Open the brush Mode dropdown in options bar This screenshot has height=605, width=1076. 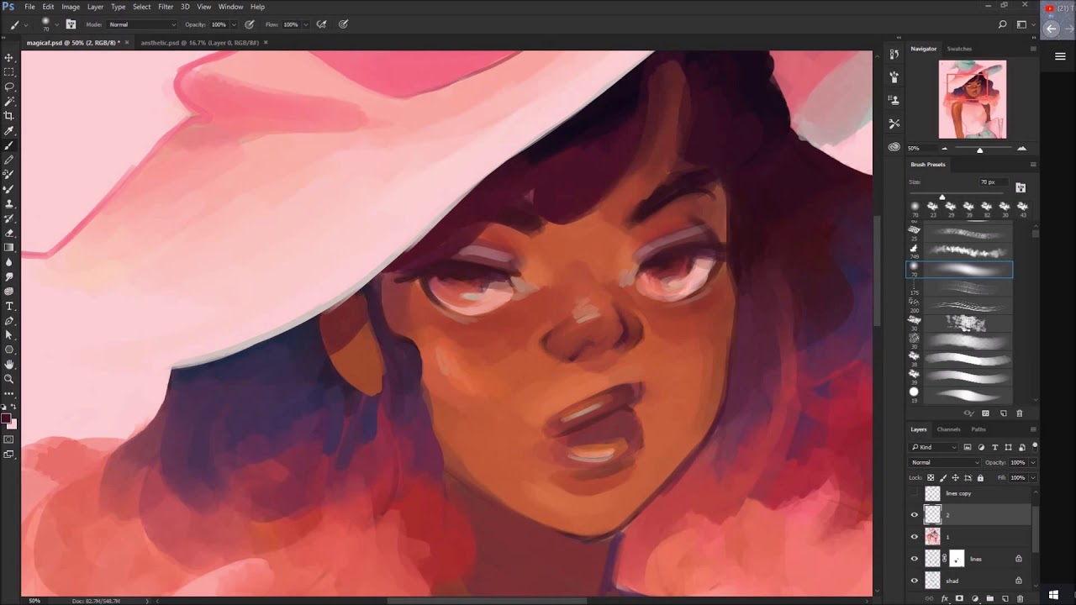[141, 24]
